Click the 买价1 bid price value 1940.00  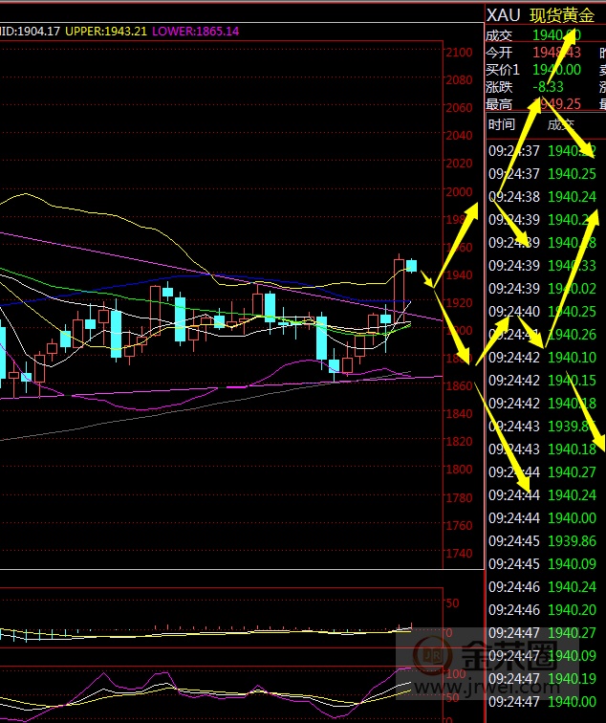tap(556, 70)
